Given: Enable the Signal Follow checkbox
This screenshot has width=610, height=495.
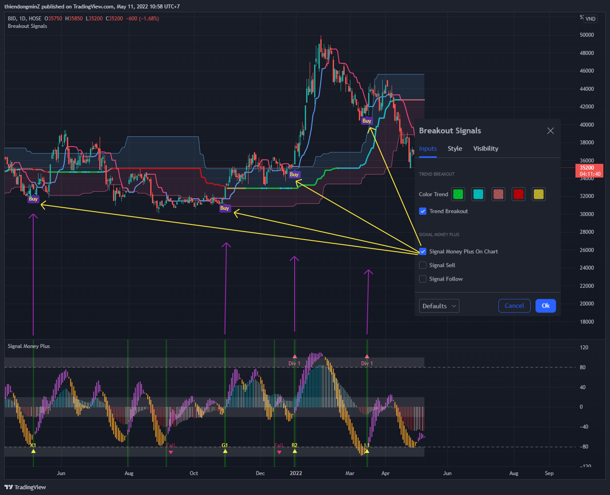Looking at the screenshot, I should 423,279.
